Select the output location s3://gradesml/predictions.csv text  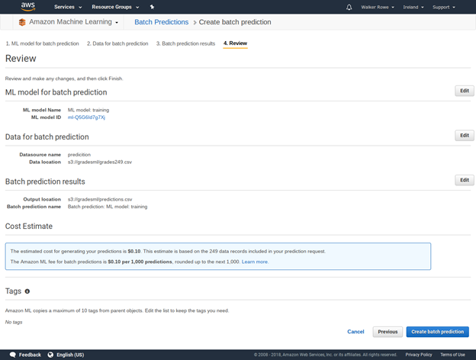coord(100,199)
